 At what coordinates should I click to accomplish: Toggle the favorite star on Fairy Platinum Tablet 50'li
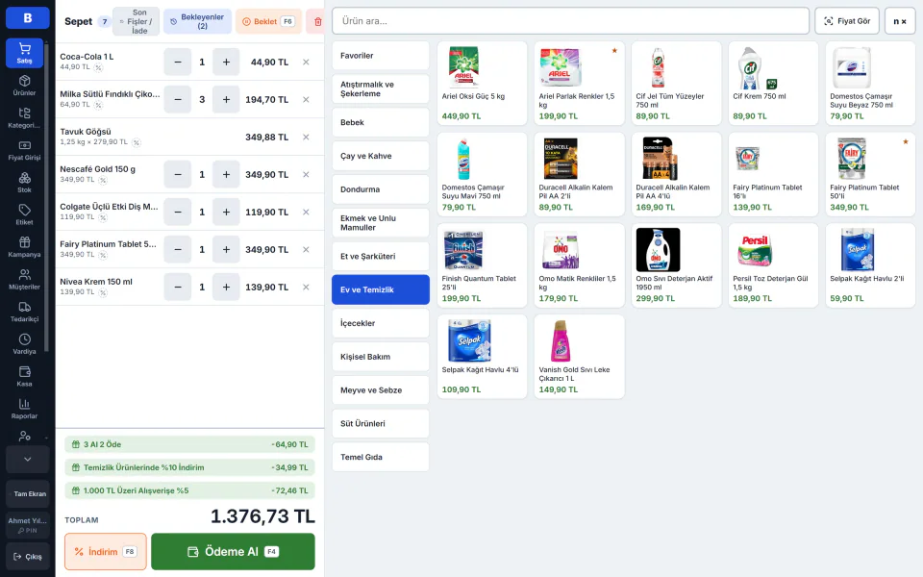pos(906,142)
